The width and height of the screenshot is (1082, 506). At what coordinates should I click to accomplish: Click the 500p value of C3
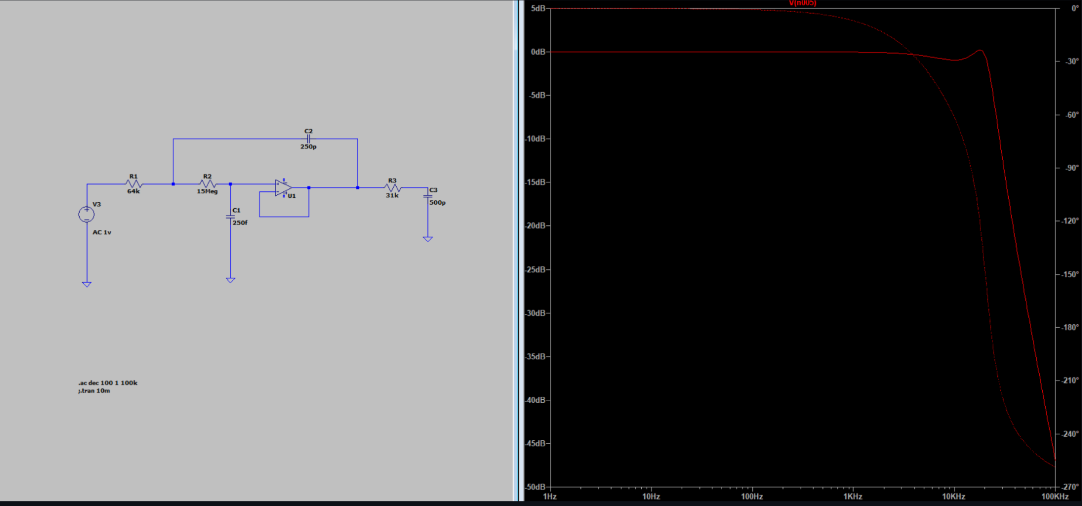(x=437, y=203)
